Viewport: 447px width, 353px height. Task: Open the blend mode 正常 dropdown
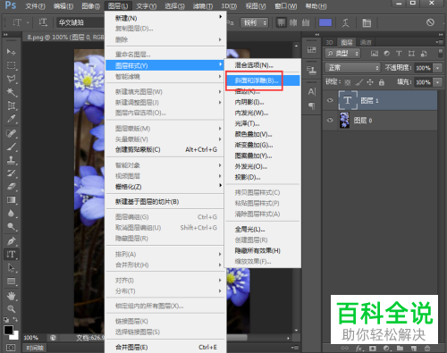coord(353,68)
